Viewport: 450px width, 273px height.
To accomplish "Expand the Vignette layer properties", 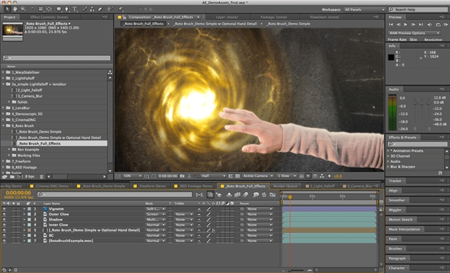I will [24, 209].
